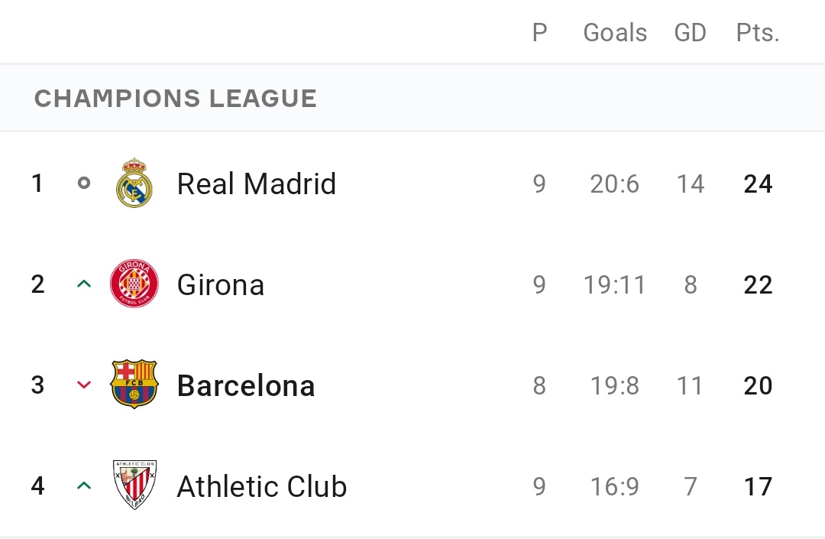Click Barcelona's red down-arrow indicator
This screenshot has height=539, width=825.
point(84,385)
